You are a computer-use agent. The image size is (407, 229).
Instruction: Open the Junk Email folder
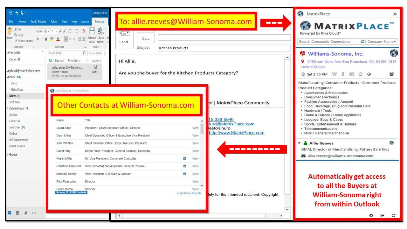tap(17, 127)
